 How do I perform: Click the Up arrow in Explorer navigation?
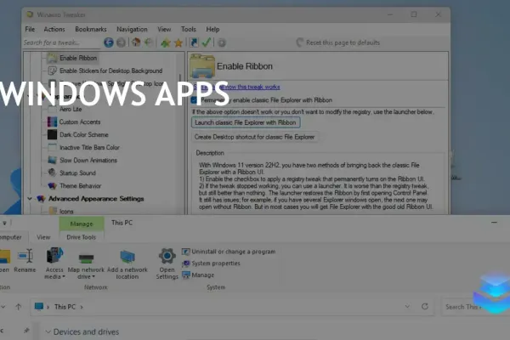19,307
